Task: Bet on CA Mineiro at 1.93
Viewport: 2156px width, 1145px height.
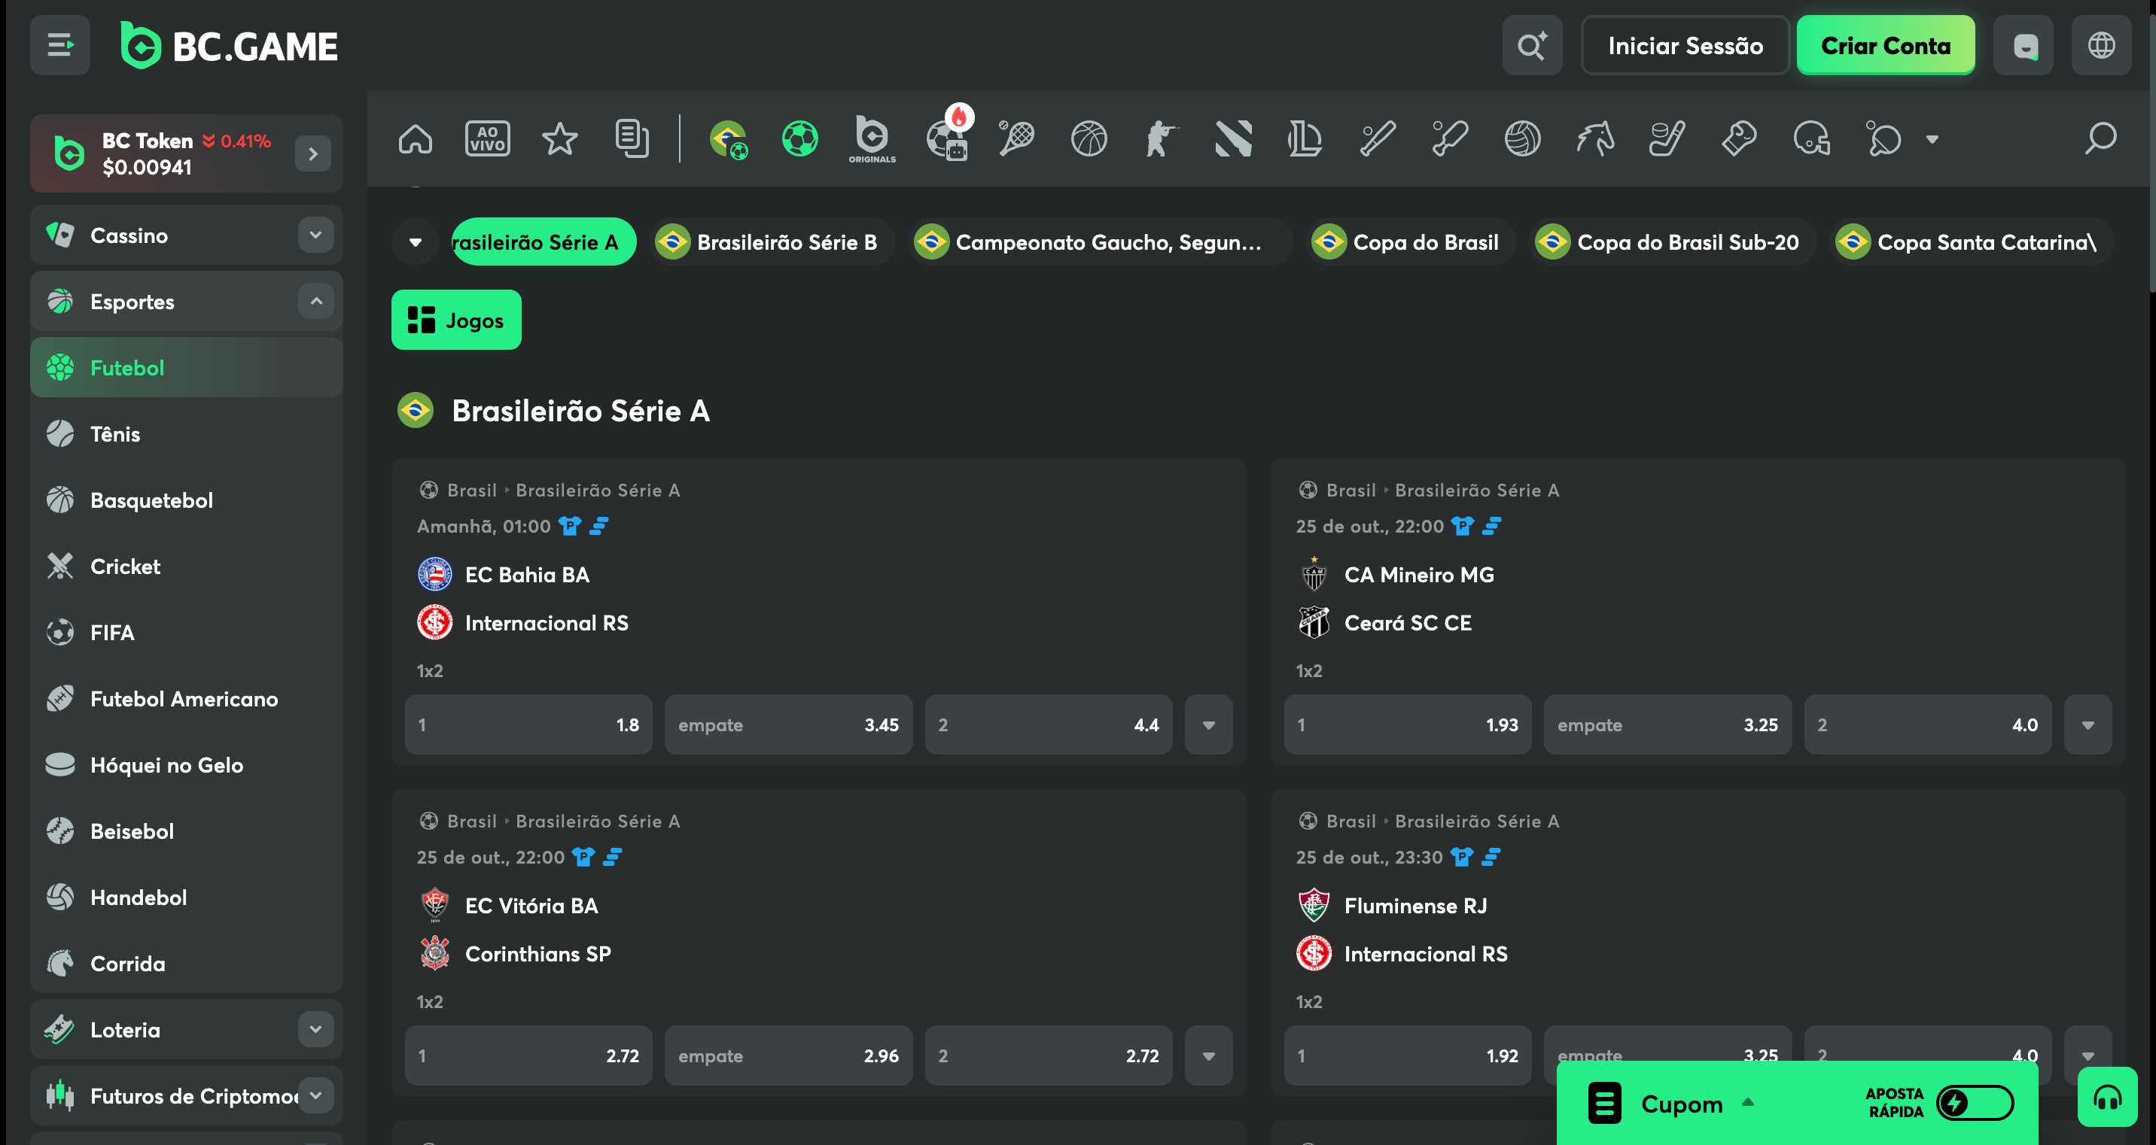Action: click(1408, 725)
